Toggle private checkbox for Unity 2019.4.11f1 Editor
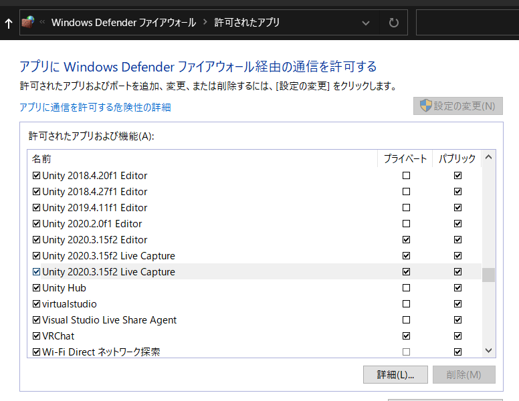Screen dimensions: 519x401 [406, 207]
